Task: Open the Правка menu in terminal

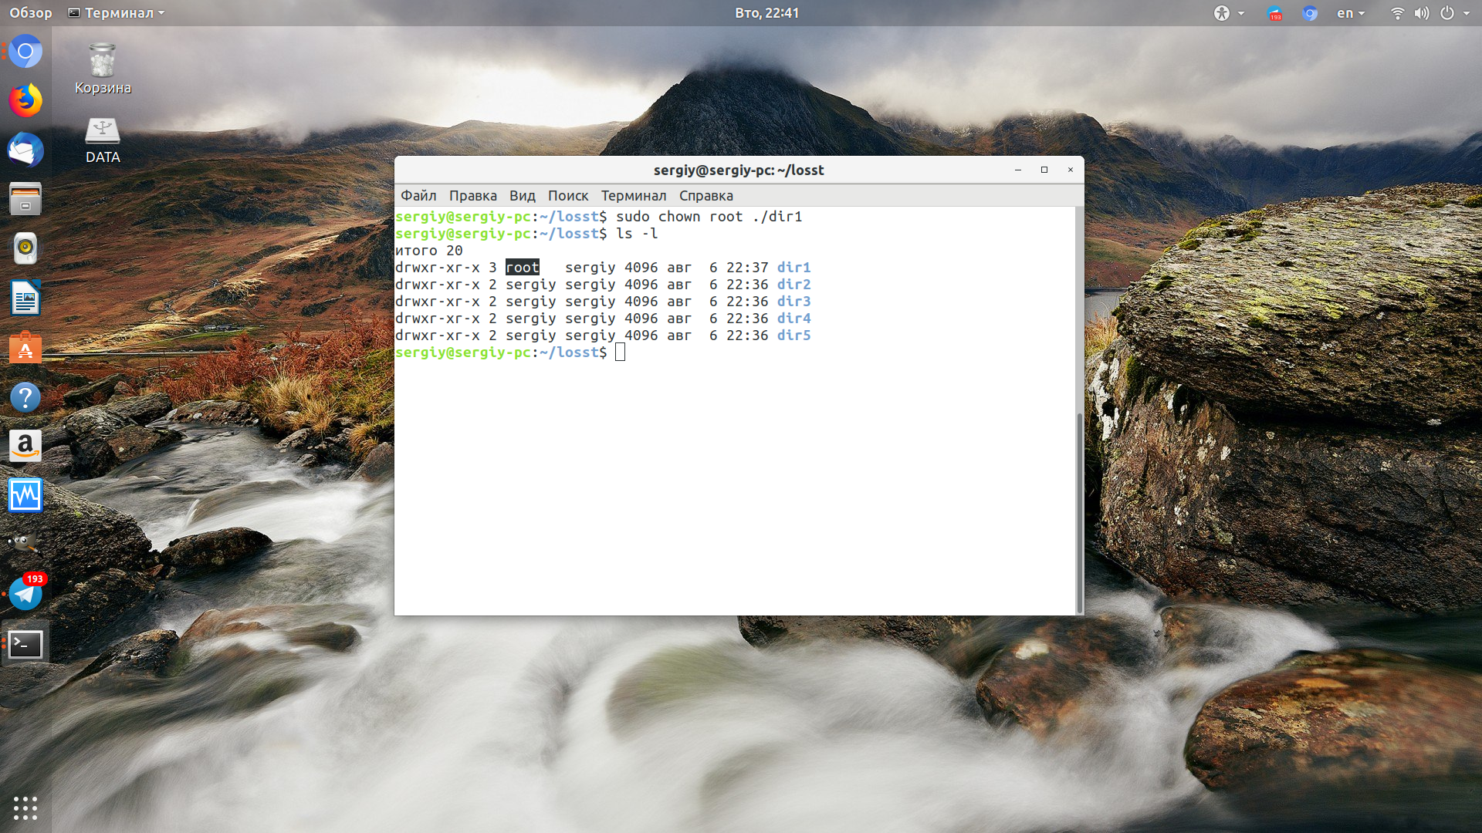Action: click(x=472, y=196)
